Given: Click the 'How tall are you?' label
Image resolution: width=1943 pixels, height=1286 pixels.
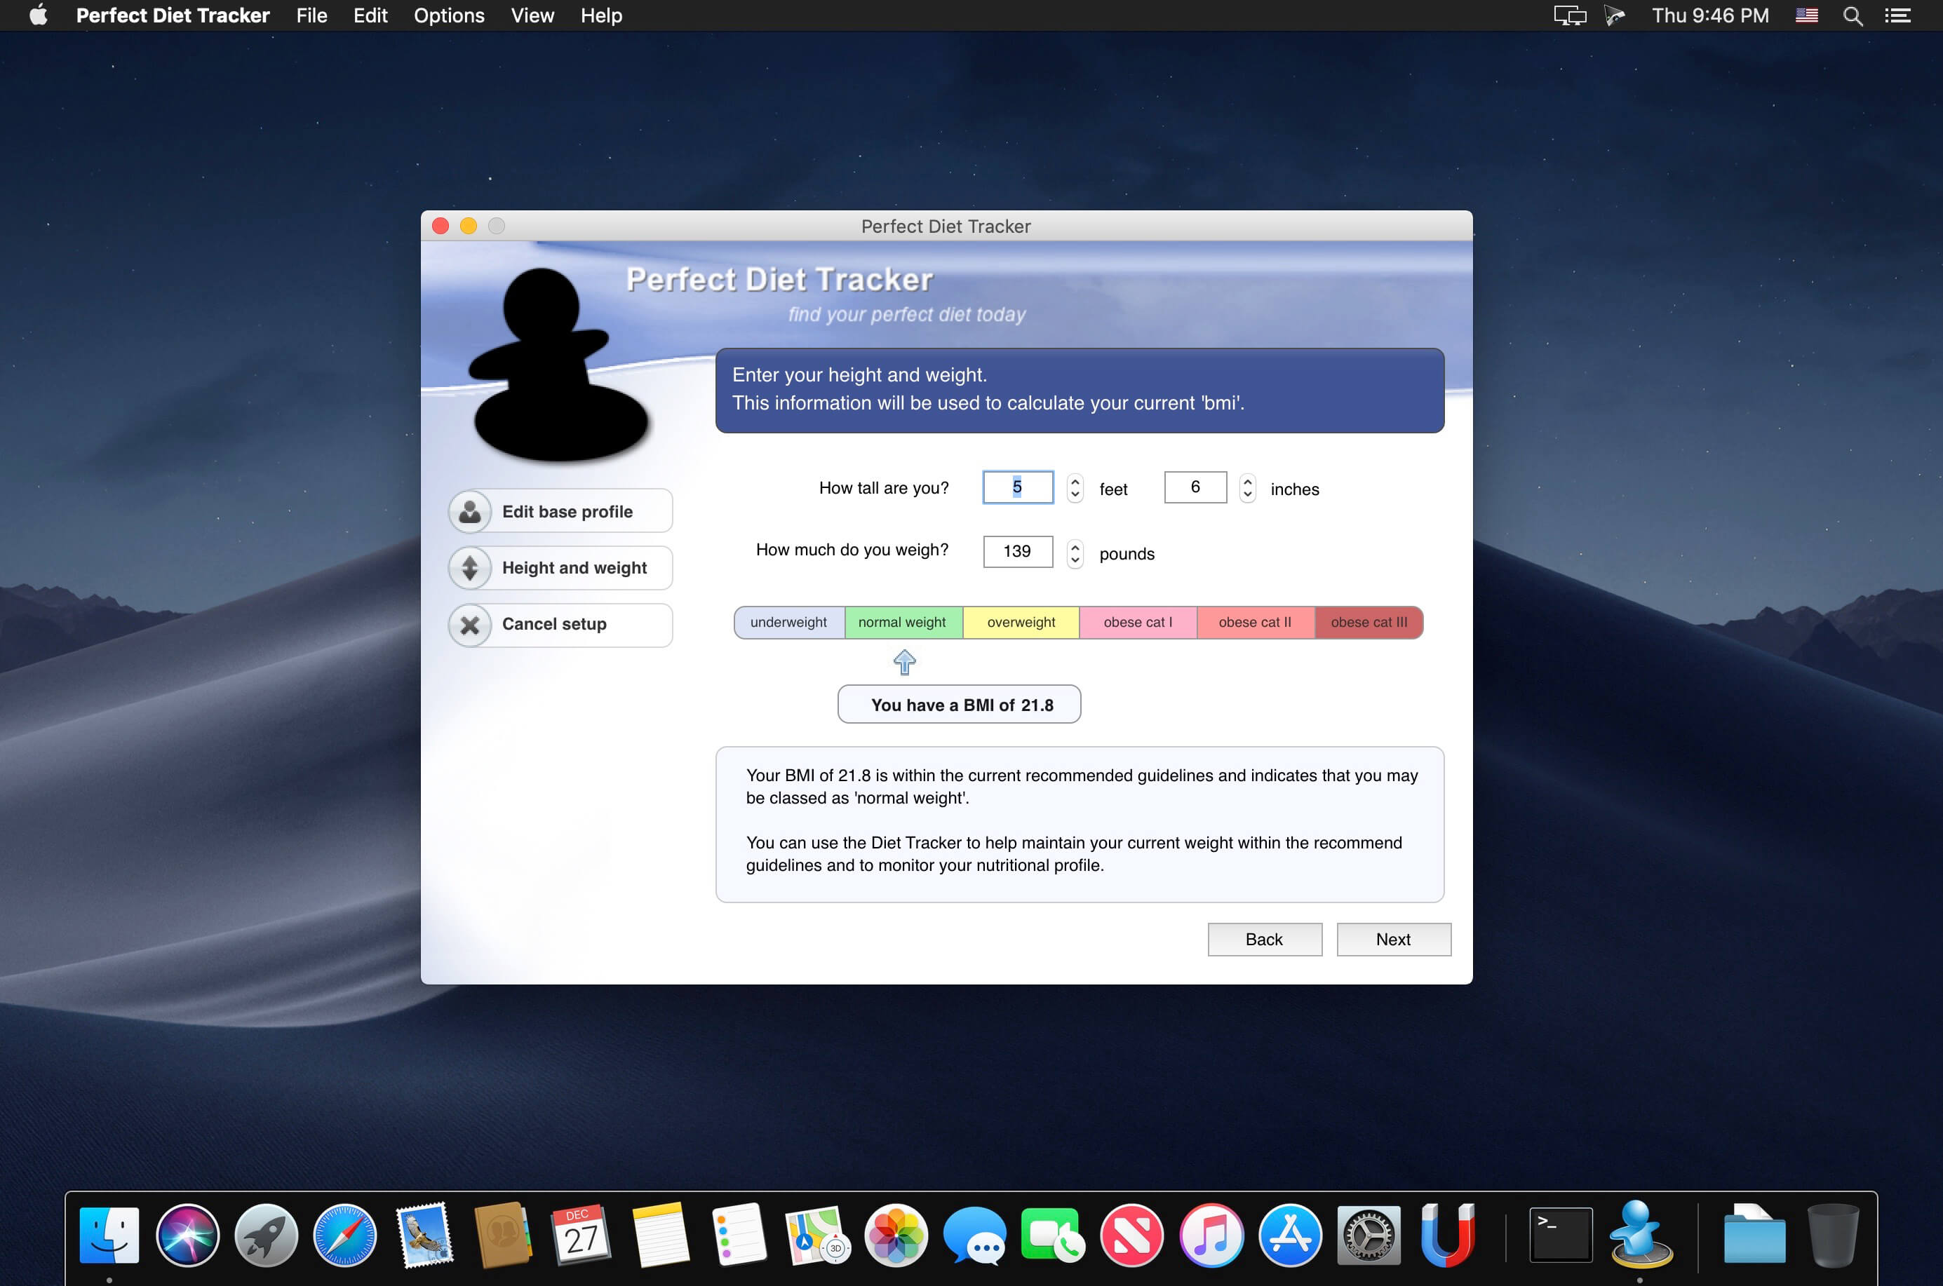Looking at the screenshot, I should click(884, 488).
